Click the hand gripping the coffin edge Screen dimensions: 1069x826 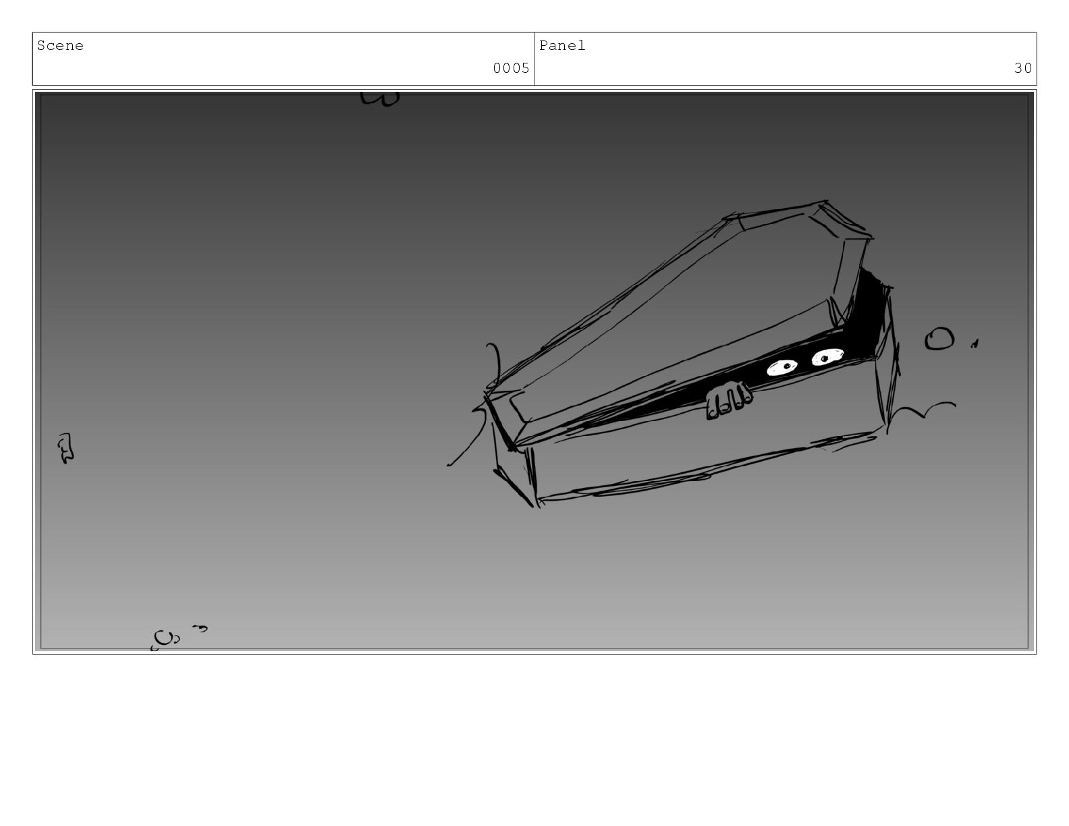(x=728, y=400)
